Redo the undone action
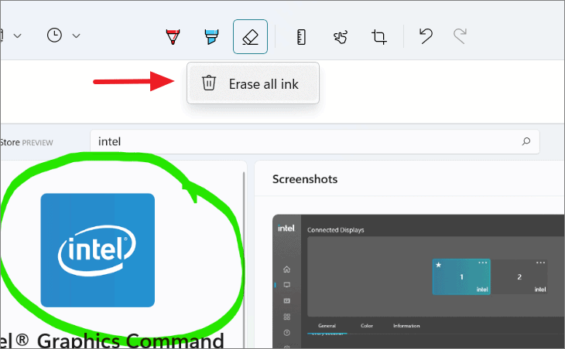565x349 pixels. point(461,36)
